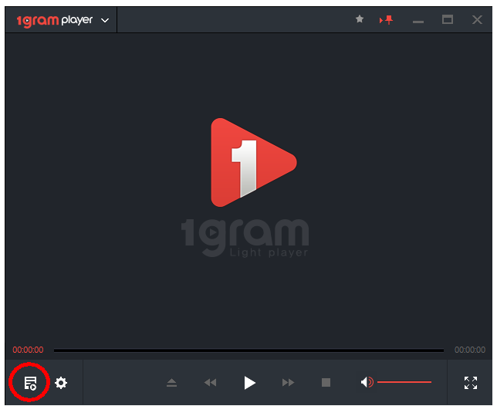Enter fullscreen mode
This screenshot has width=497, height=406.
pos(471,383)
